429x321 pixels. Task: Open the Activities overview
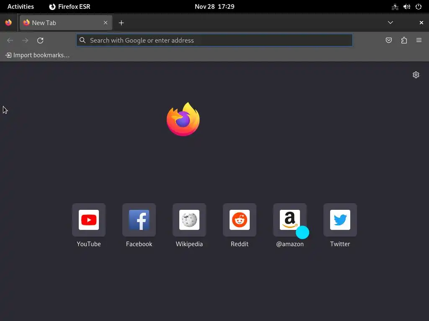(21, 7)
